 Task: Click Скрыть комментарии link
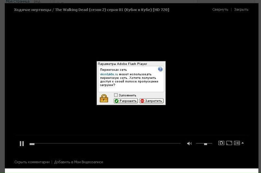pos(32,162)
